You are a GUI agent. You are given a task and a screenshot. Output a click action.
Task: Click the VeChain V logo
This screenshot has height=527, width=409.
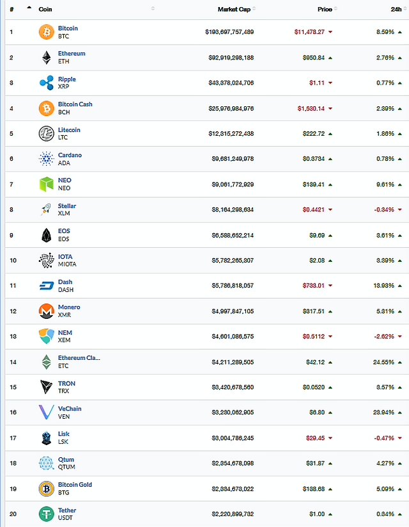46,412
